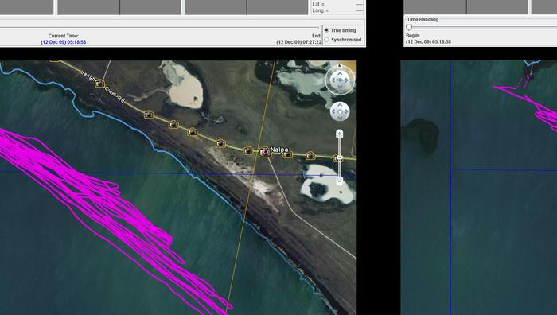Click the 'Current Time:' label

64,36
